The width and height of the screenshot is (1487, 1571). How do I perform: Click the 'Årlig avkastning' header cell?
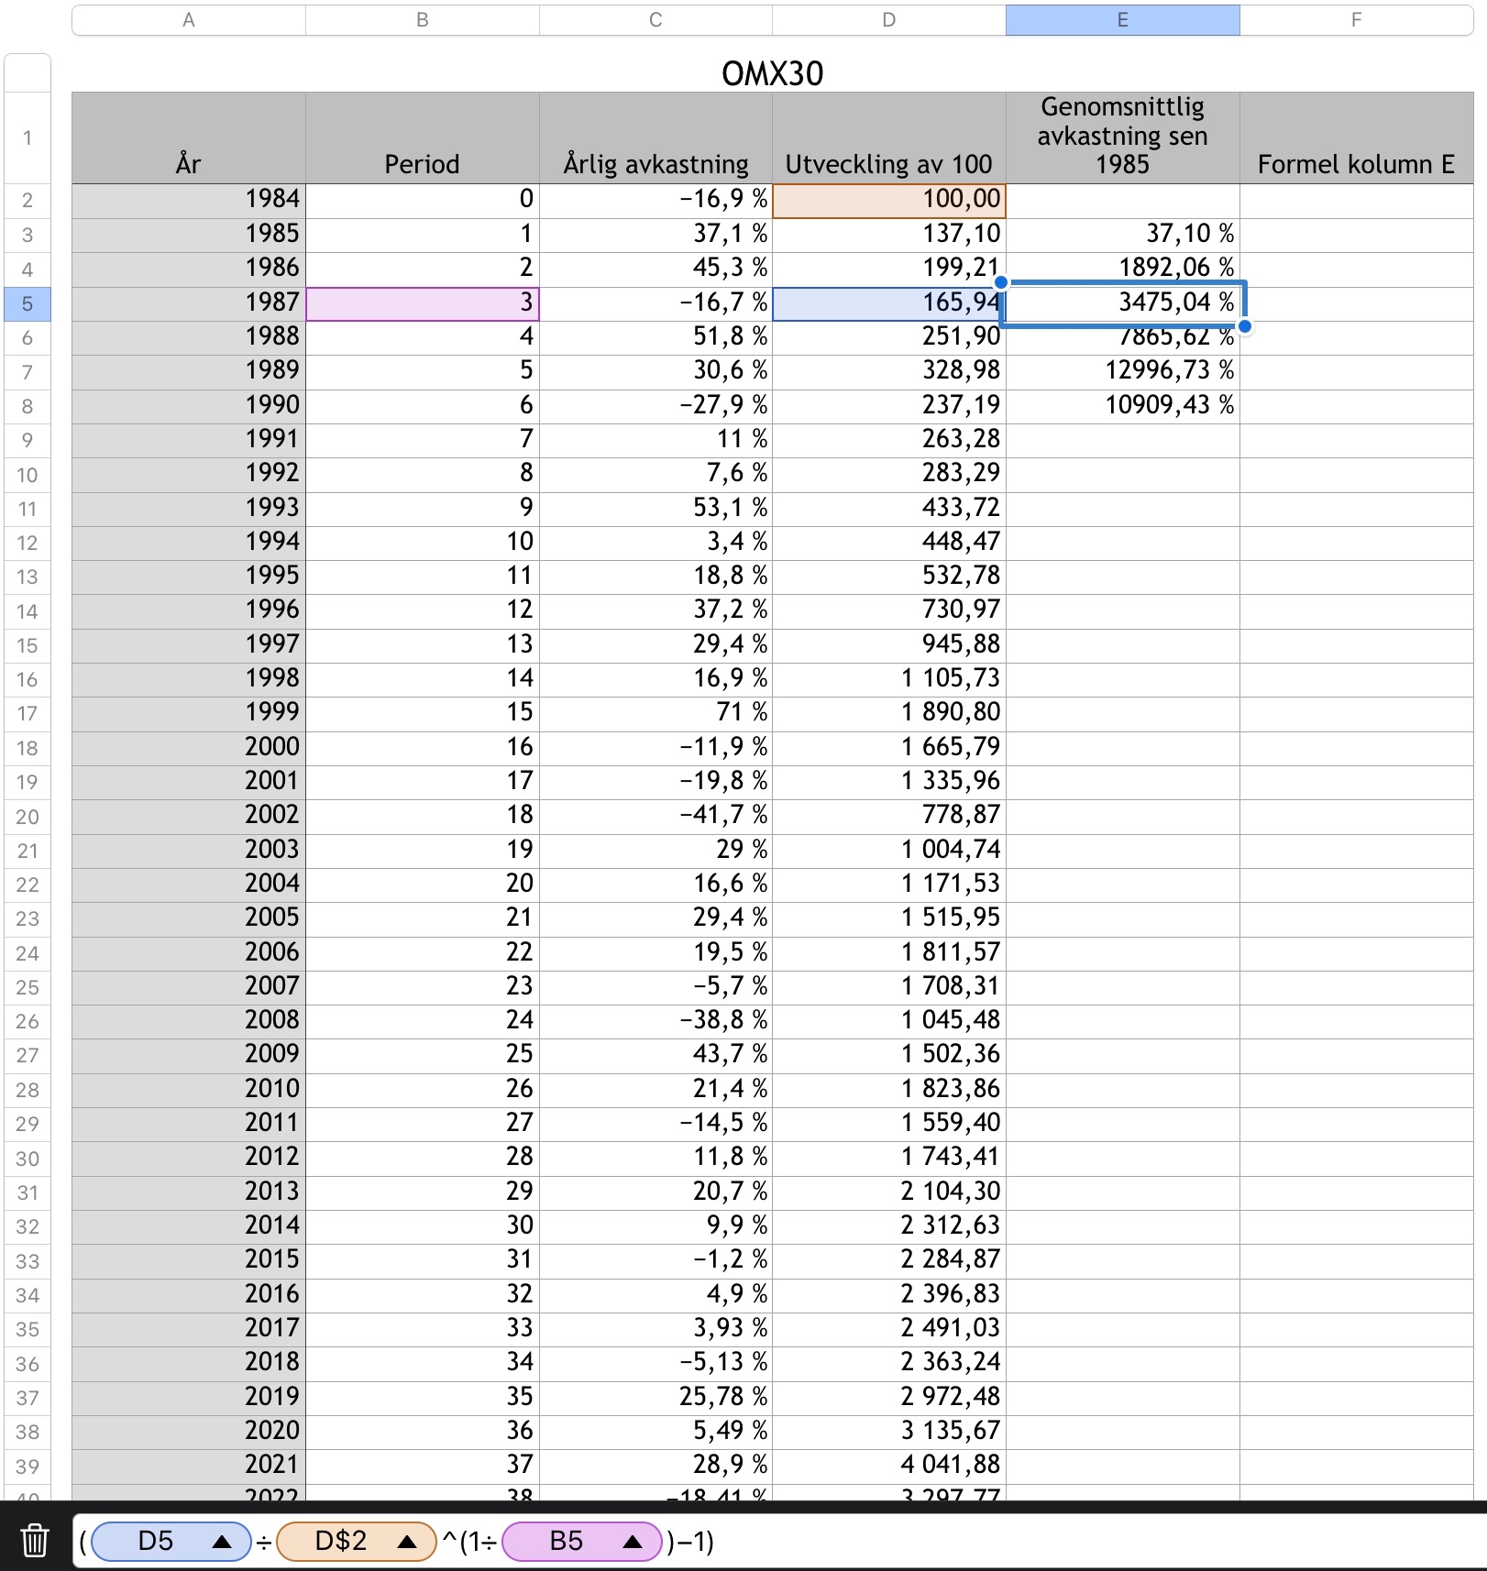click(x=655, y=138)
